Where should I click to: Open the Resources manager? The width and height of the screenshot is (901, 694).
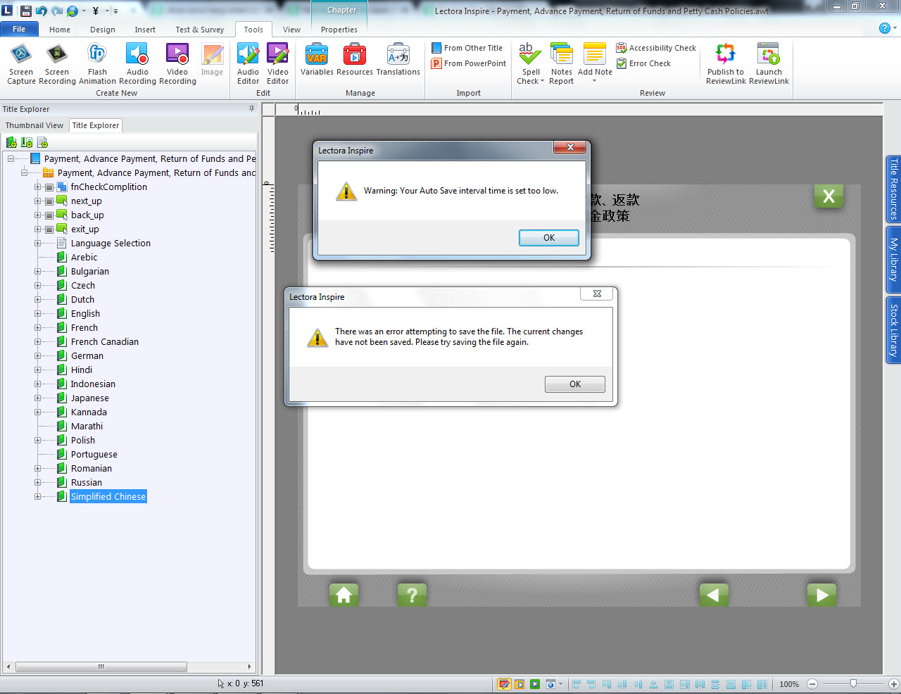pyautogui.click(x=355, y=60)
